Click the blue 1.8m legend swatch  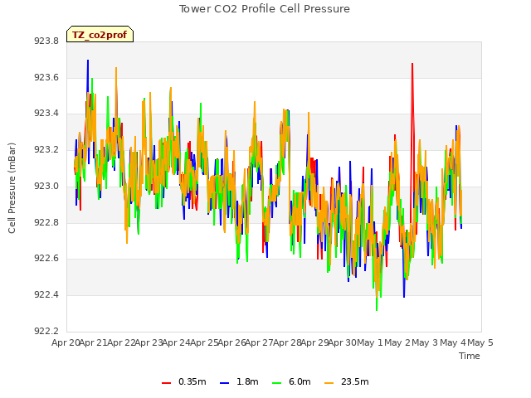pyautogui.click(x=225, y=383)
